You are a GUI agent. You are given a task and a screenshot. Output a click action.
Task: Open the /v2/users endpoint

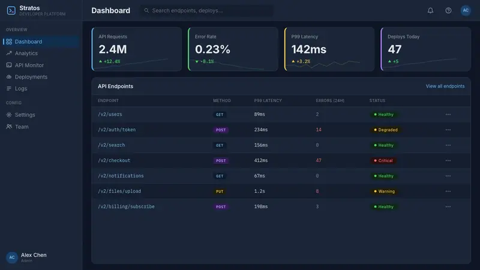click(110, 115)
